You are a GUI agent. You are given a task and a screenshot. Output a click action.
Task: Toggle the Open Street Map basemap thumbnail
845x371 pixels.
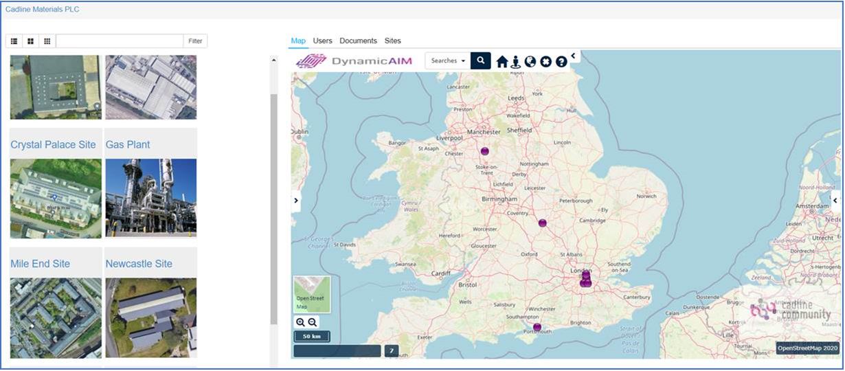click(312, 294)
